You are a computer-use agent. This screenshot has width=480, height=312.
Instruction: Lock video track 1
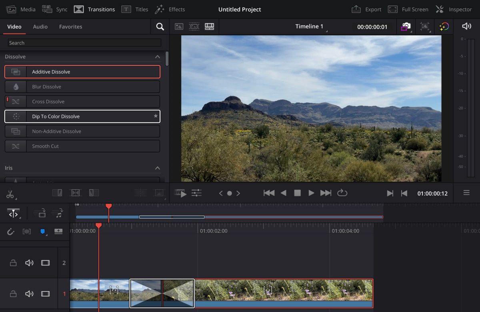coord(13,294)
